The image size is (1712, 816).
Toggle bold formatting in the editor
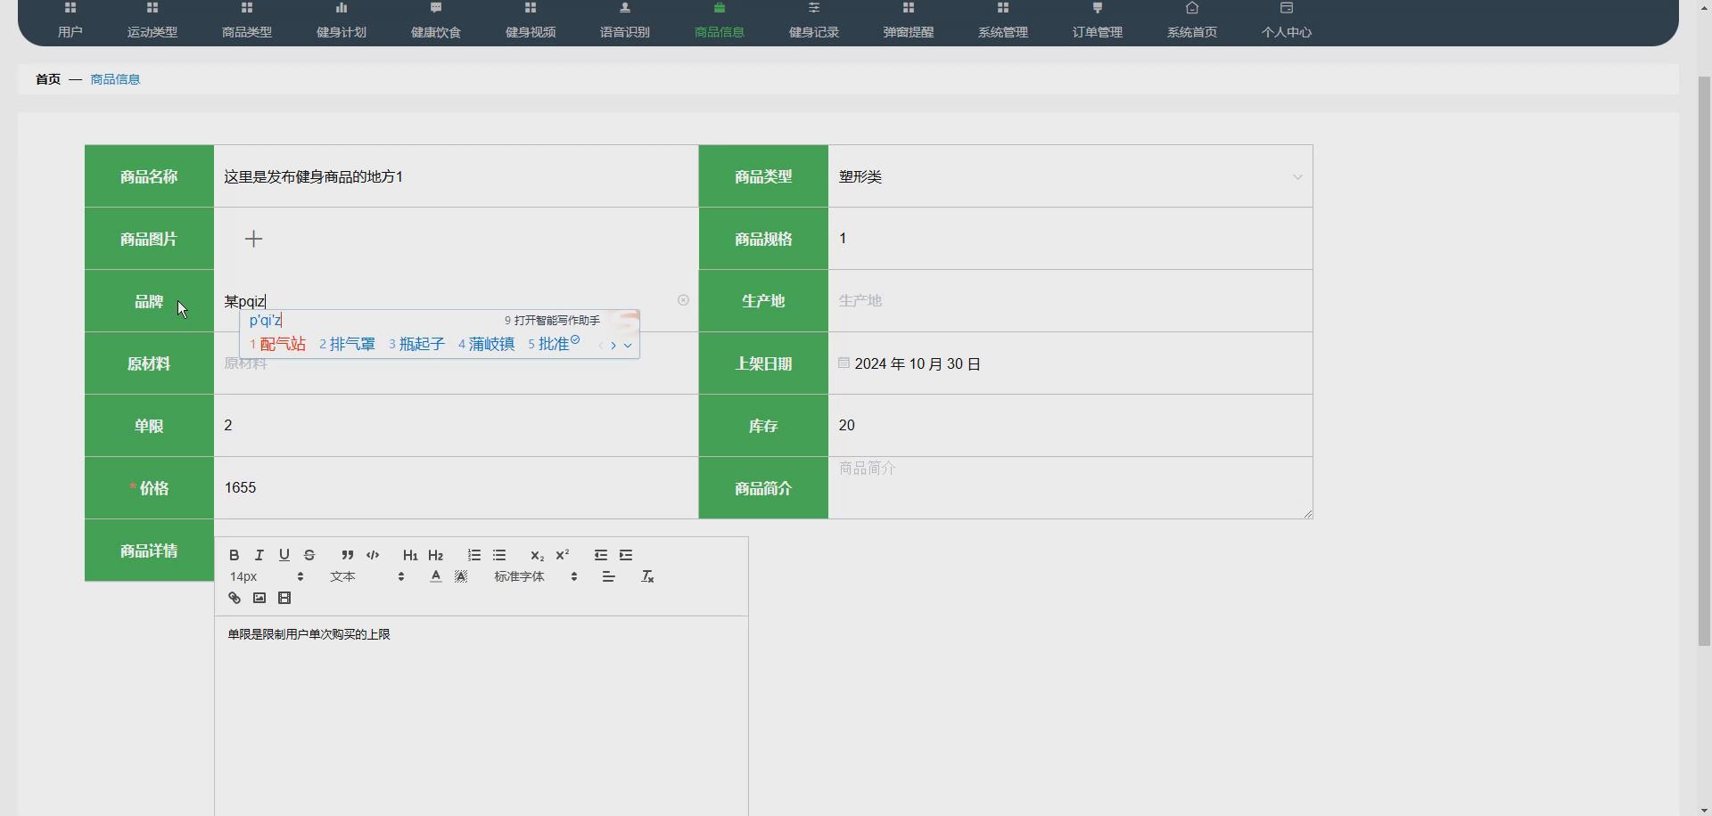point(234,555)
